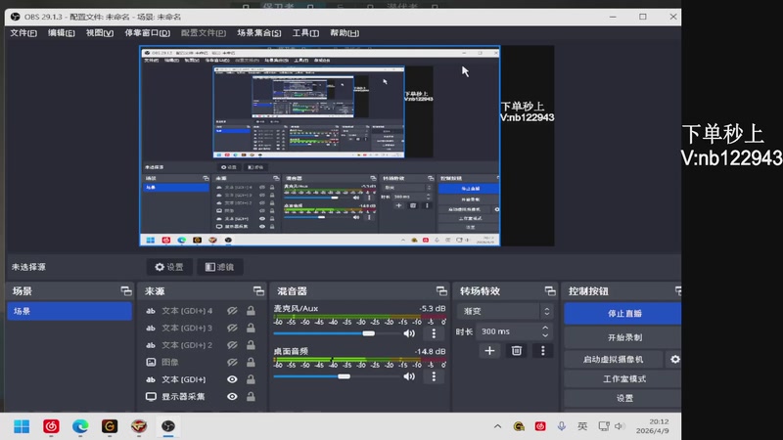Open Microsoft Edge from taskbar
783x440 pixels.
tap(80, 426)
